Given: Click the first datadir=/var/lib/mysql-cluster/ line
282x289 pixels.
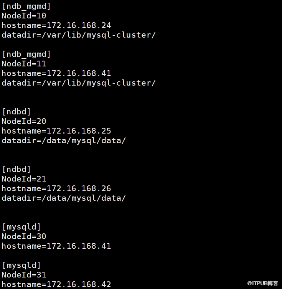Looking at the screenshot, I should click(79, 35).
